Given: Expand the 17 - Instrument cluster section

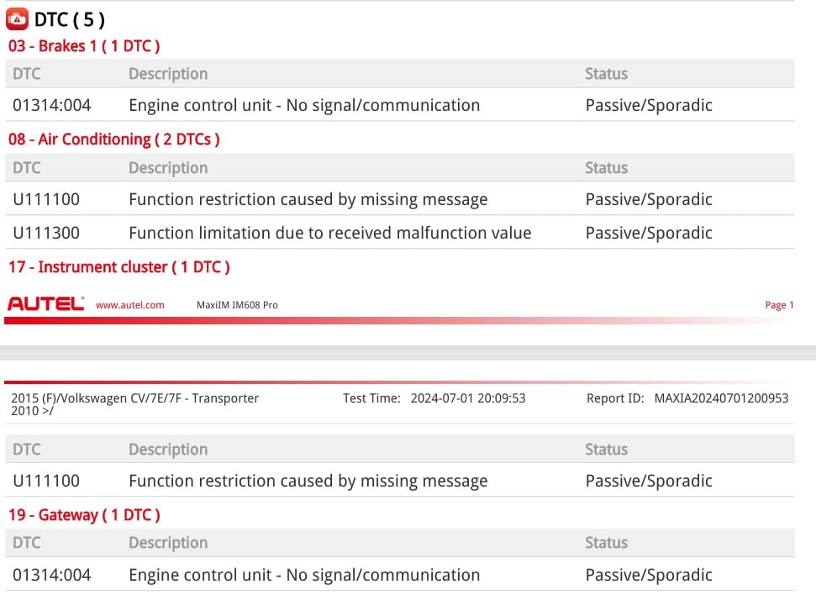Looking at the screenshot, I should click(x=118, y=267).
